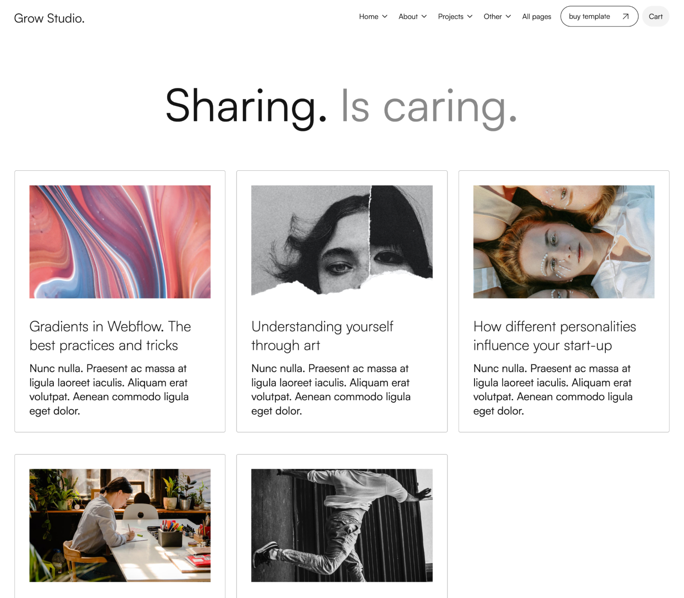Click the arrow icon in buy template button
Viewport: 684px width, 598px height.
(x=625, y=17)
